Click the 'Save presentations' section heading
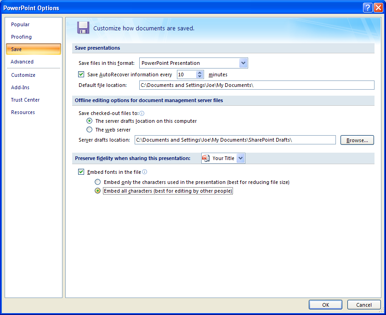The height and width of the screenshot is (315, 386). click(97, 48)
